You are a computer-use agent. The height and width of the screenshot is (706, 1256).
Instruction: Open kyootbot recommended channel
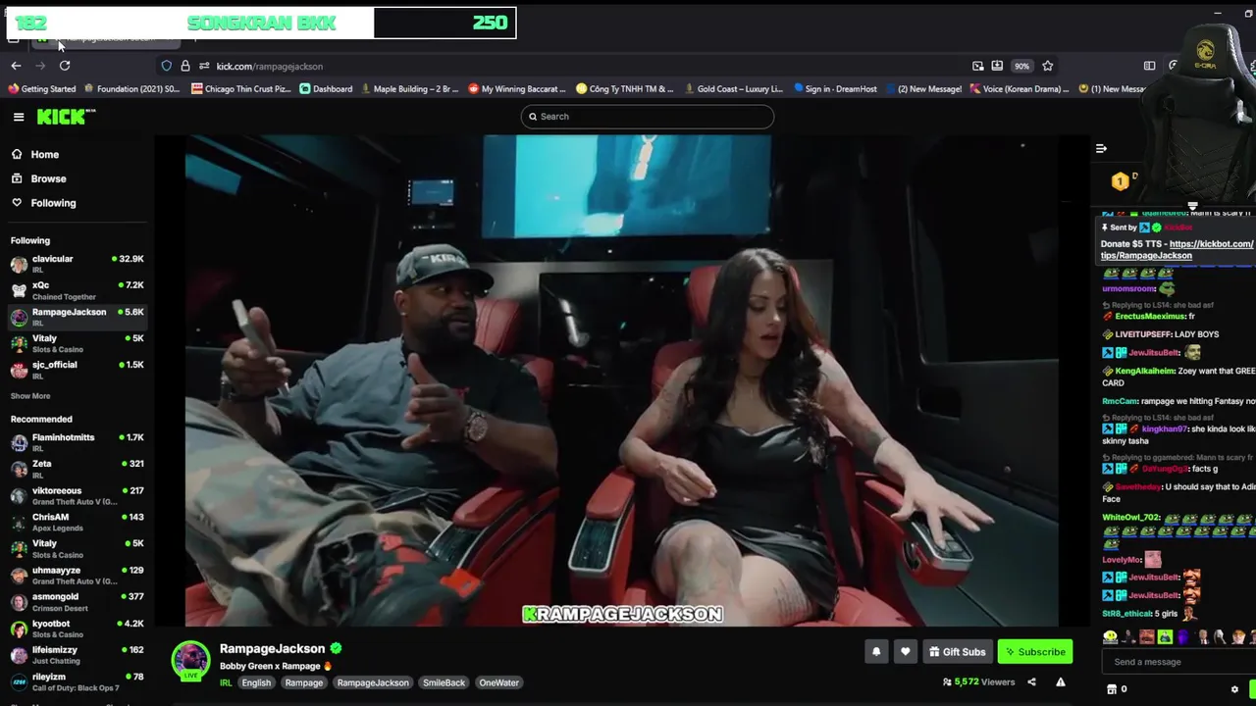77,629
